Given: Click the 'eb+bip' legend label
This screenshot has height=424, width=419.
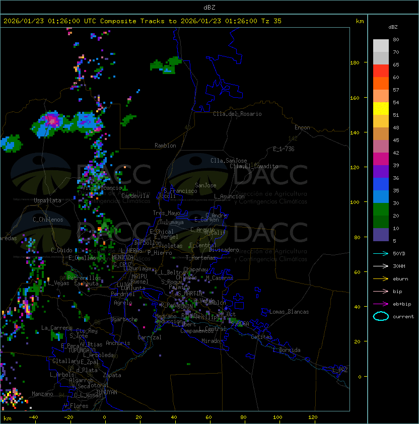Looking at the screenshot, I should click(402, 304).
